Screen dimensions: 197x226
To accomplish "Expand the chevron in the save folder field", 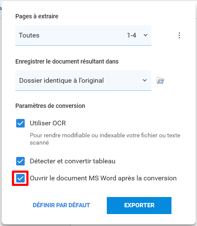I will 145,80.
